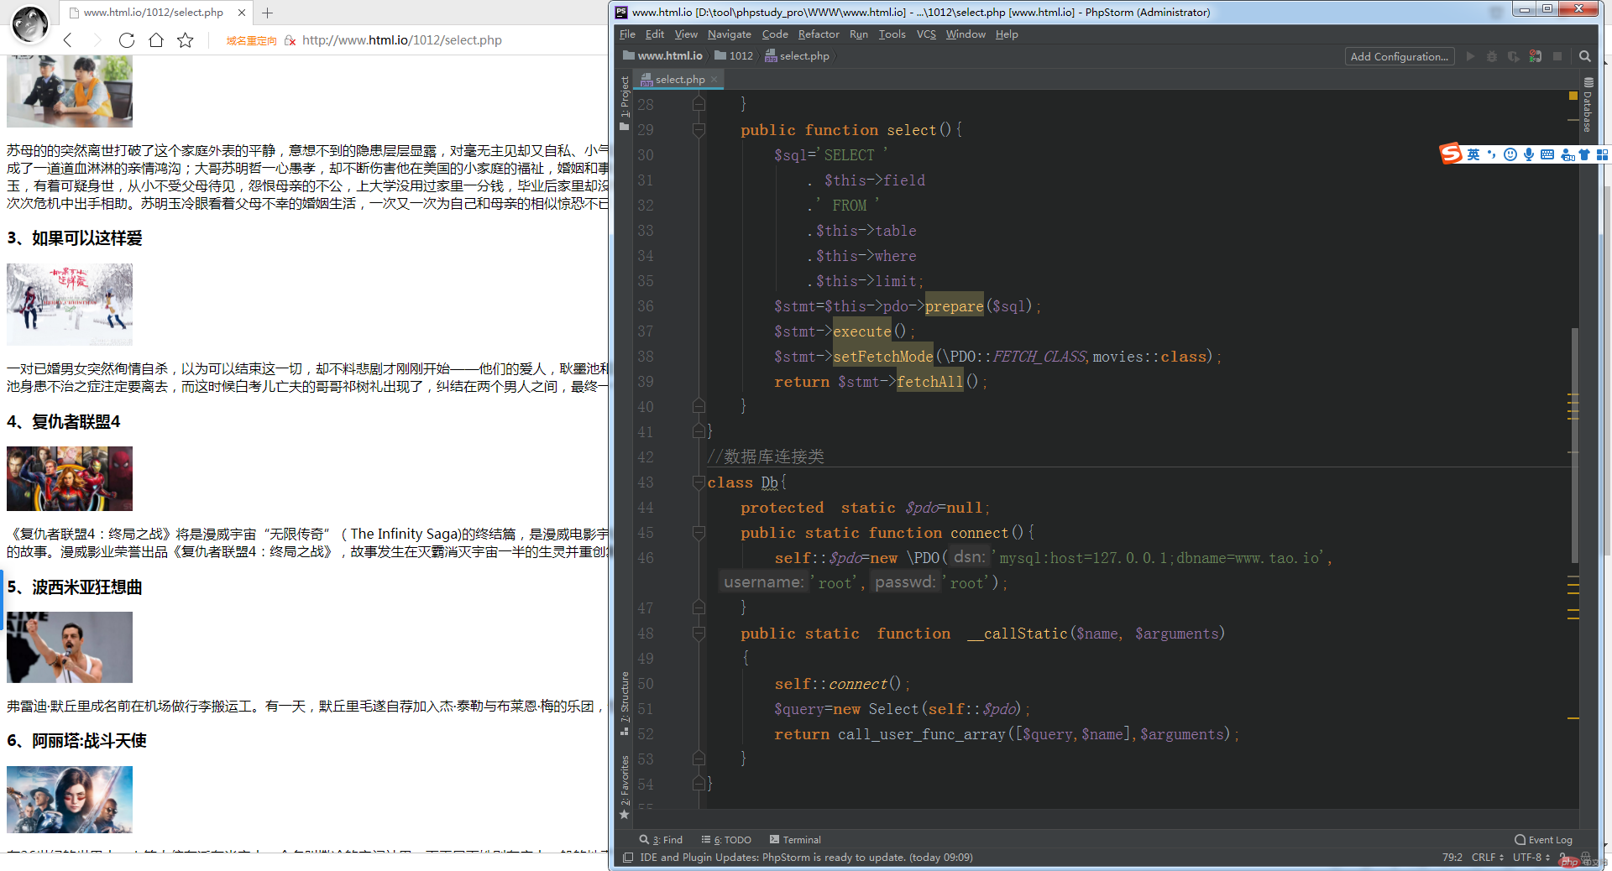Toggle Start Listening for PHP Debug Connections
The height and width of the screenshot is (871, 1612).
1535,56
